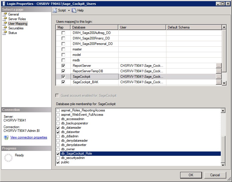Open the General page
The width and height of the screenshot is (232, 182).
14,14
